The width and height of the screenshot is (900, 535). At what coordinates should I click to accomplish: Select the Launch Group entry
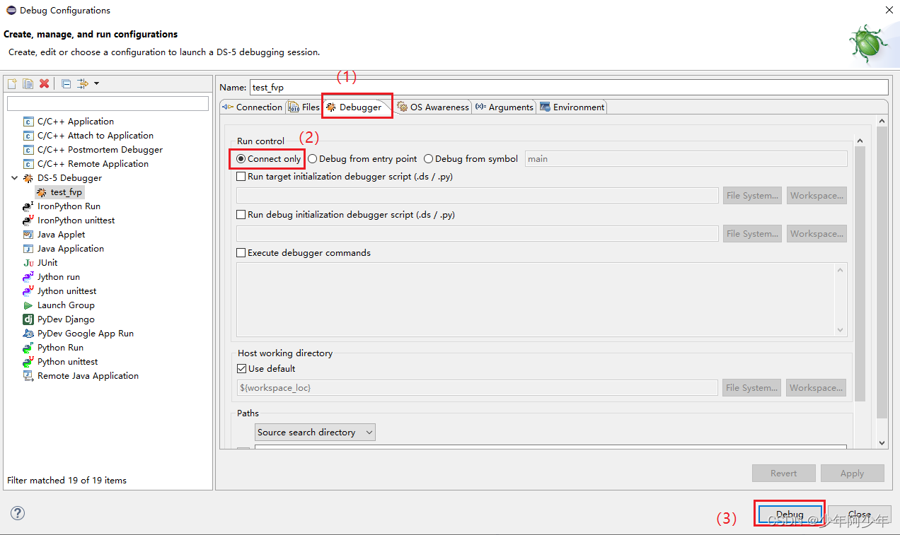click(66, 305)
